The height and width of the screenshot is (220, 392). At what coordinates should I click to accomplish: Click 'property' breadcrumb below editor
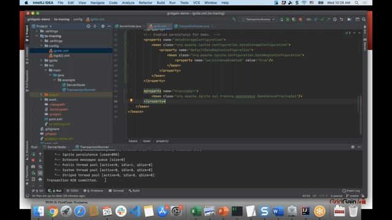[162, 141]
